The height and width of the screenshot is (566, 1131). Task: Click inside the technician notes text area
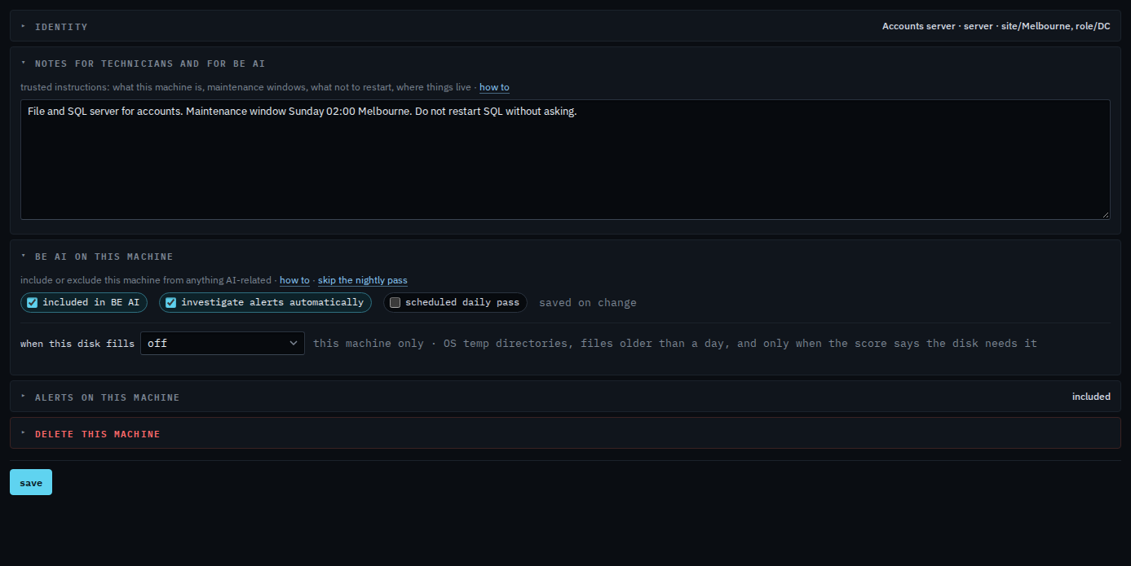565,160
